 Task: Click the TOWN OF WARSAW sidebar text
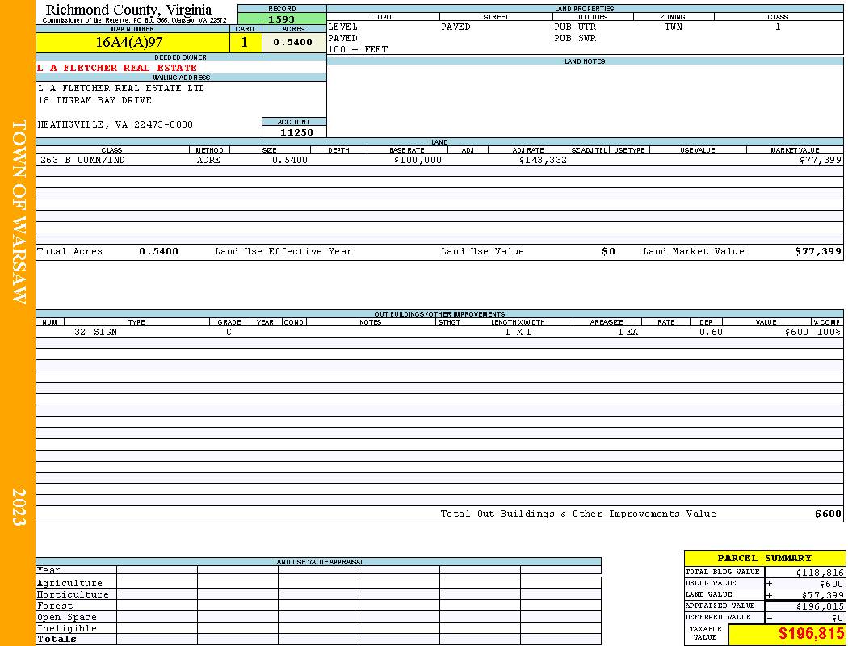pyautogui.click(x=19, y=212)
